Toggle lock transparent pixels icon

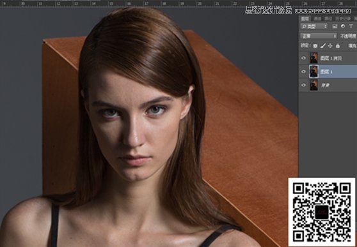click(x=315, y=46)
